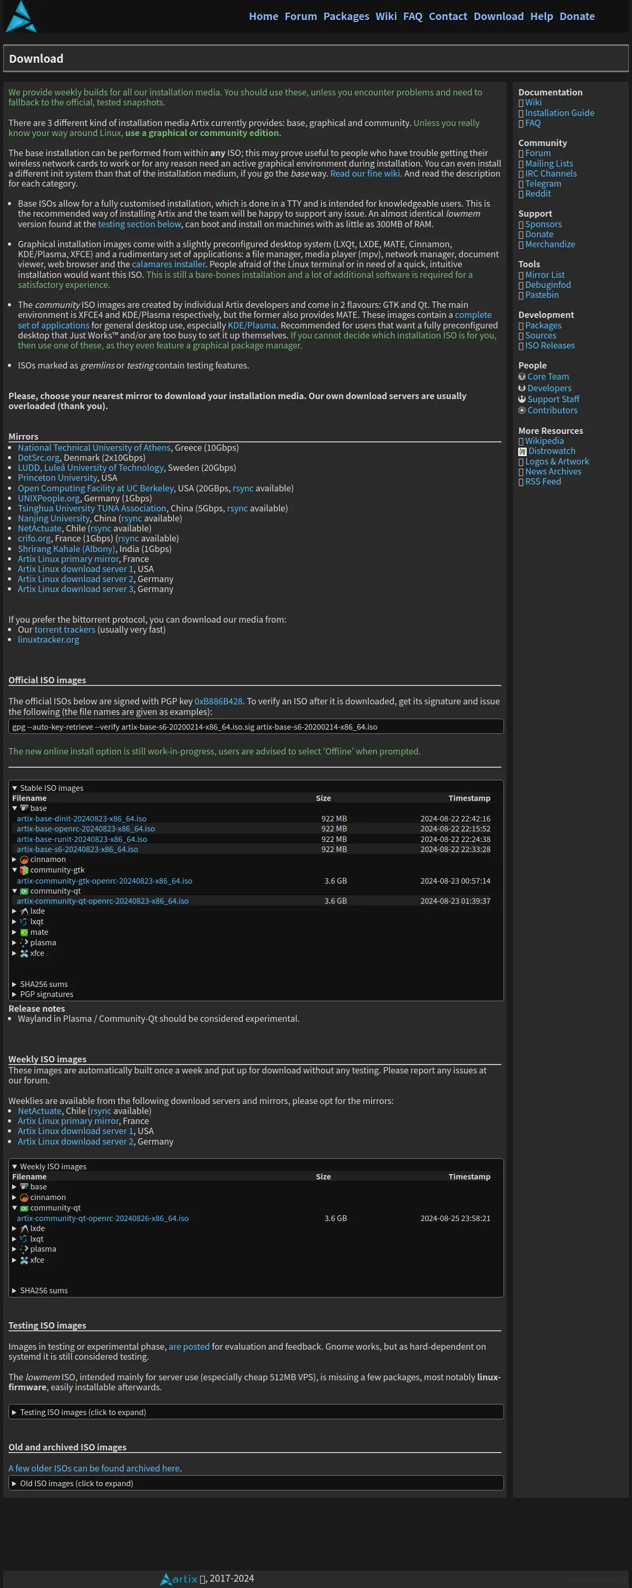Click the Developers icon under People
The height and width of the screenshot is (1588, 632).
click(522, 388)
